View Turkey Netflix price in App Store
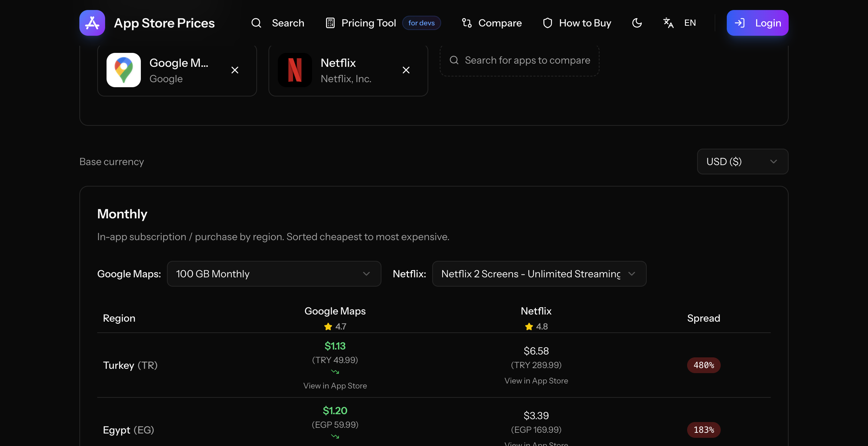Viewport: 868px width, 446px height. tap(536, 381)
